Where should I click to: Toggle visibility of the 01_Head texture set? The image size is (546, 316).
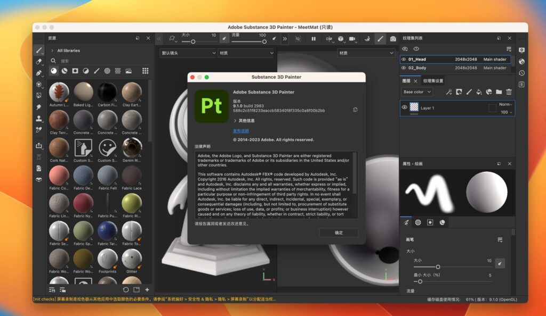404,59
